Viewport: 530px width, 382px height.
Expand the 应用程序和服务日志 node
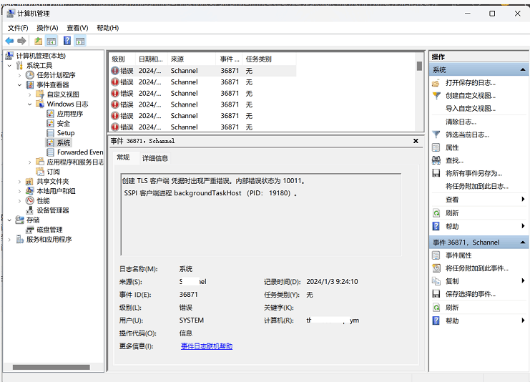pos(30,162)
